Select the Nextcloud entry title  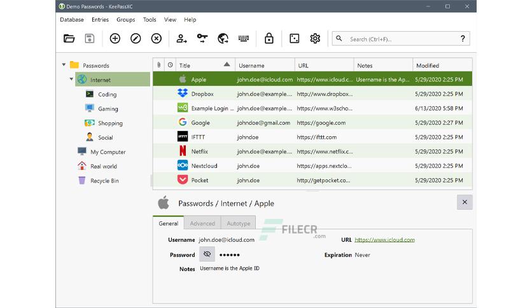pyautogui.click(x=204, y=166)
